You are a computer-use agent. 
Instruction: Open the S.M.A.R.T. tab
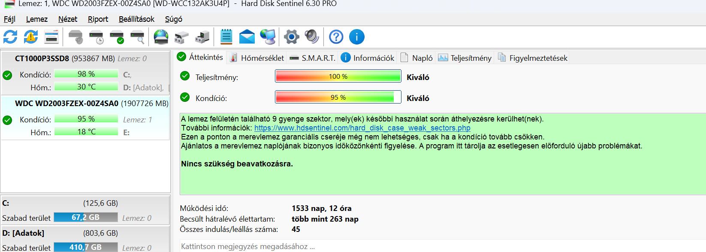[x=312, y=58]
